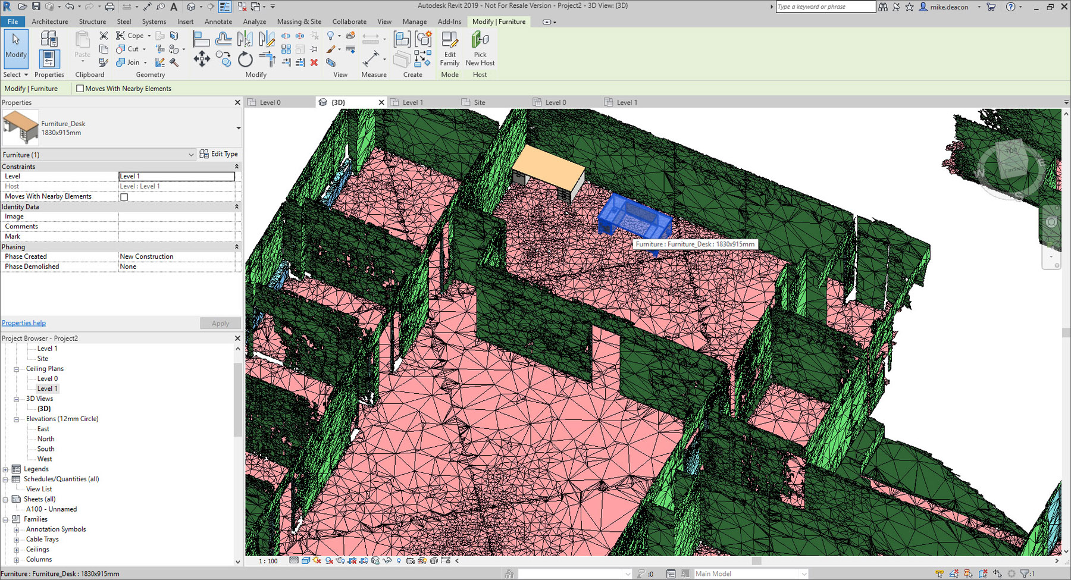Open the Select panel dropdown
The height and width of the screenshot is (580, 1071).
(15, 74)
